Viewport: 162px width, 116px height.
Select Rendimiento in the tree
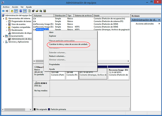pos(17,30)
